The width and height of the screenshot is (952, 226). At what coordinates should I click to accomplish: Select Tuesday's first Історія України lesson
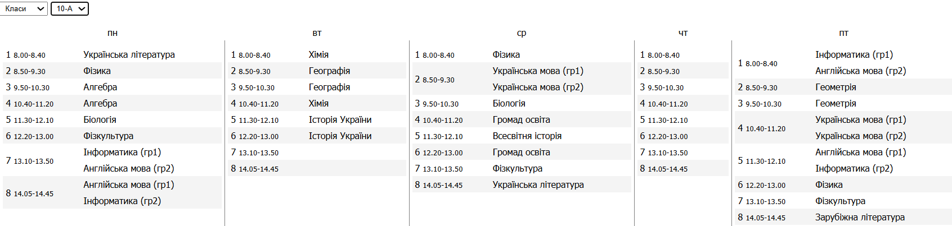(340, 120)
